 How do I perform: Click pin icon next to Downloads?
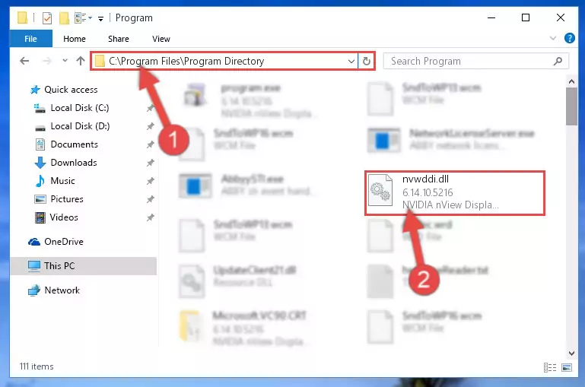pos(150,163)
